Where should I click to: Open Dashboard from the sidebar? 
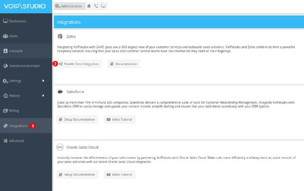[x=17, y=21]
